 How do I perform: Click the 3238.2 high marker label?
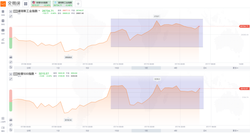pyautogui.click(x=157, y=79)
